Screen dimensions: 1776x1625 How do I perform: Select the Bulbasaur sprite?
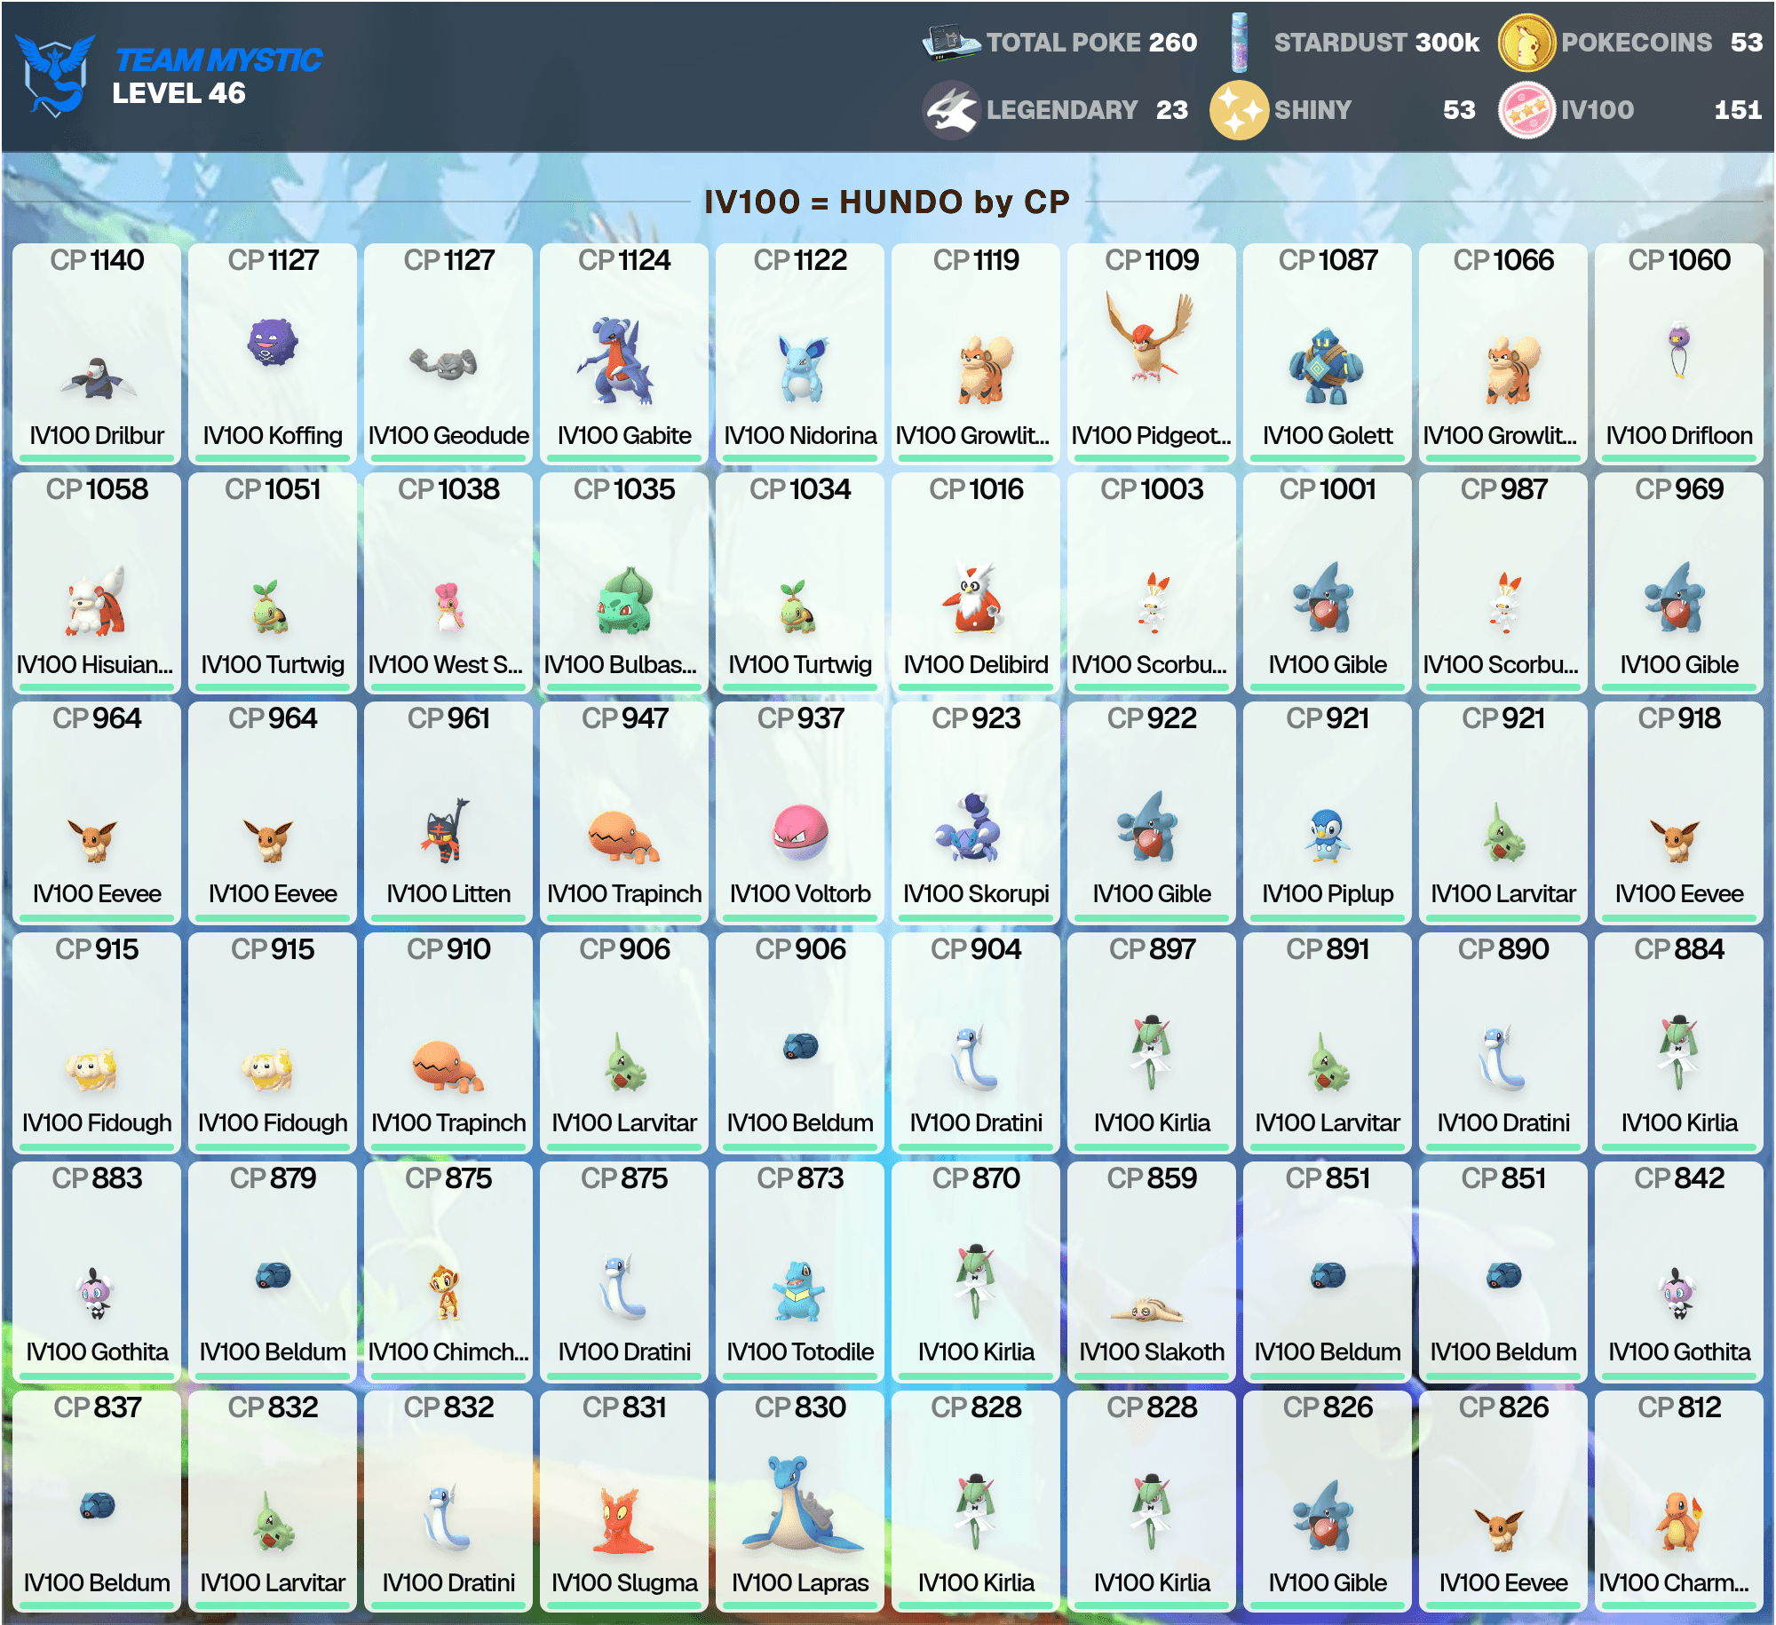click(625, 600)
